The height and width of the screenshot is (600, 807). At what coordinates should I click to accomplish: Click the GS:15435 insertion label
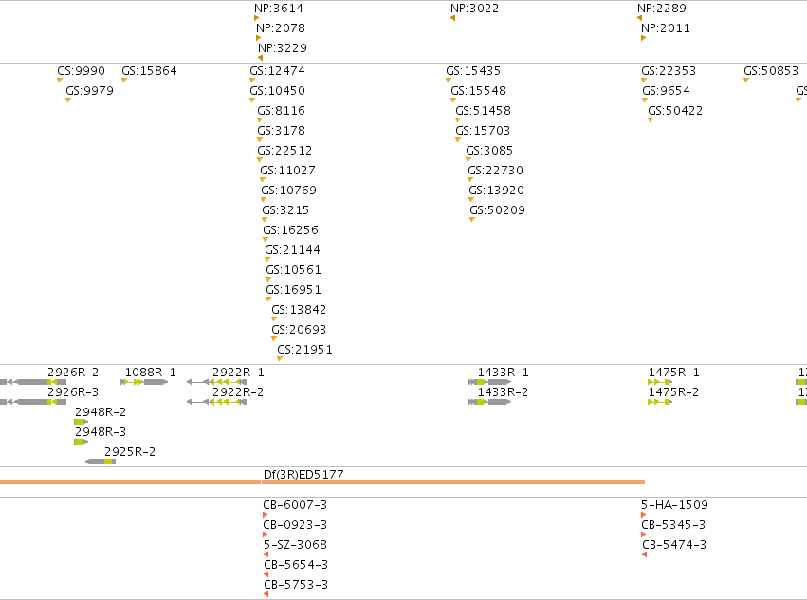(473, 71)
